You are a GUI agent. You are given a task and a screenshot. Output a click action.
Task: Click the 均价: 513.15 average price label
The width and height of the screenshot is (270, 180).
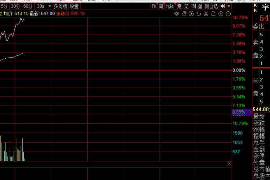[16, 14]
